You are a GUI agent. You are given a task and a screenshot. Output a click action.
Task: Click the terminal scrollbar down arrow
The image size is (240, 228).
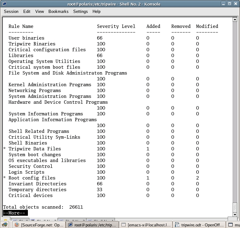point(235,214)
